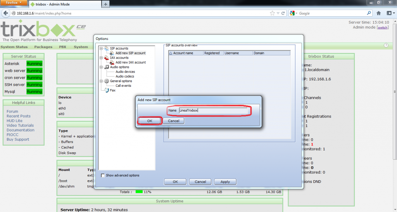
Task: Collapse the SIP accounts tree node
Action: click(101, 48)
